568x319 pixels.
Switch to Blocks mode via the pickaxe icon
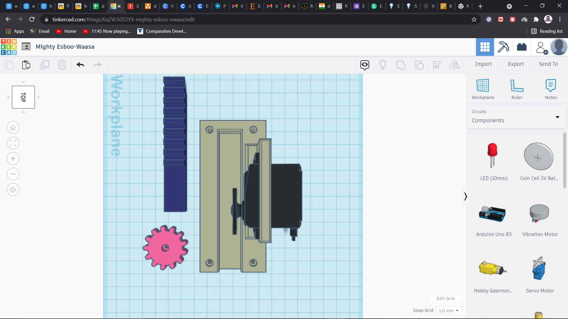[503, 47]
